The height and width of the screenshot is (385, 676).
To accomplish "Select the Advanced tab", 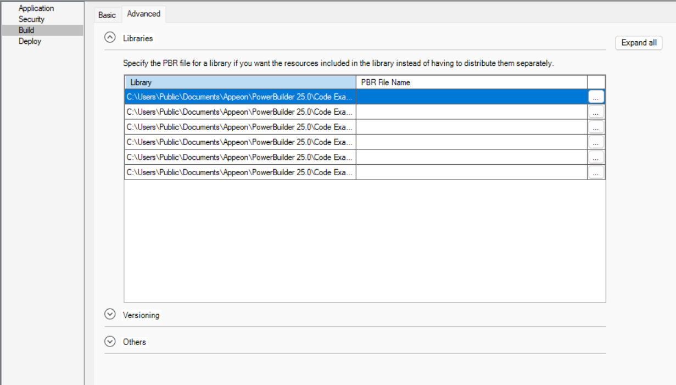I will point(143,14).
